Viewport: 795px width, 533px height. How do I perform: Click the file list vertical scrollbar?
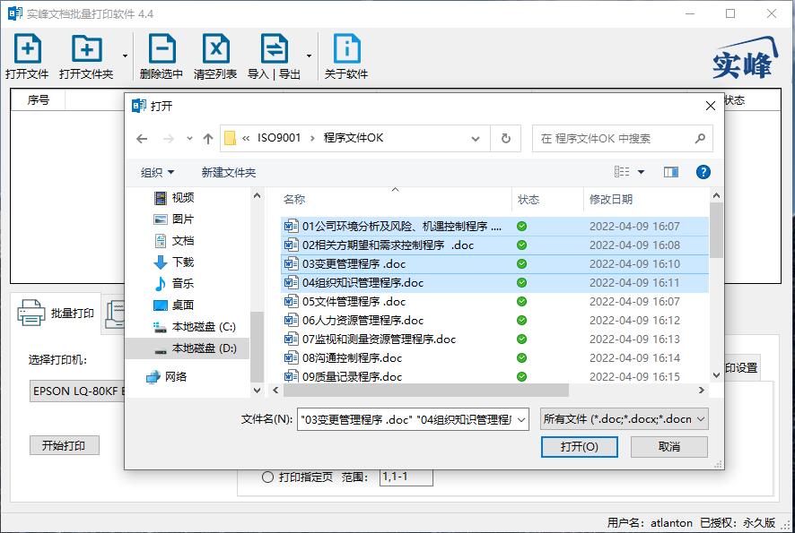pyautogui.click(x=716, y=231)
